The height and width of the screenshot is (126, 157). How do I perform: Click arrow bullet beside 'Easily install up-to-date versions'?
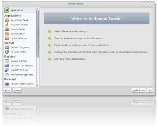coord(50,45)
